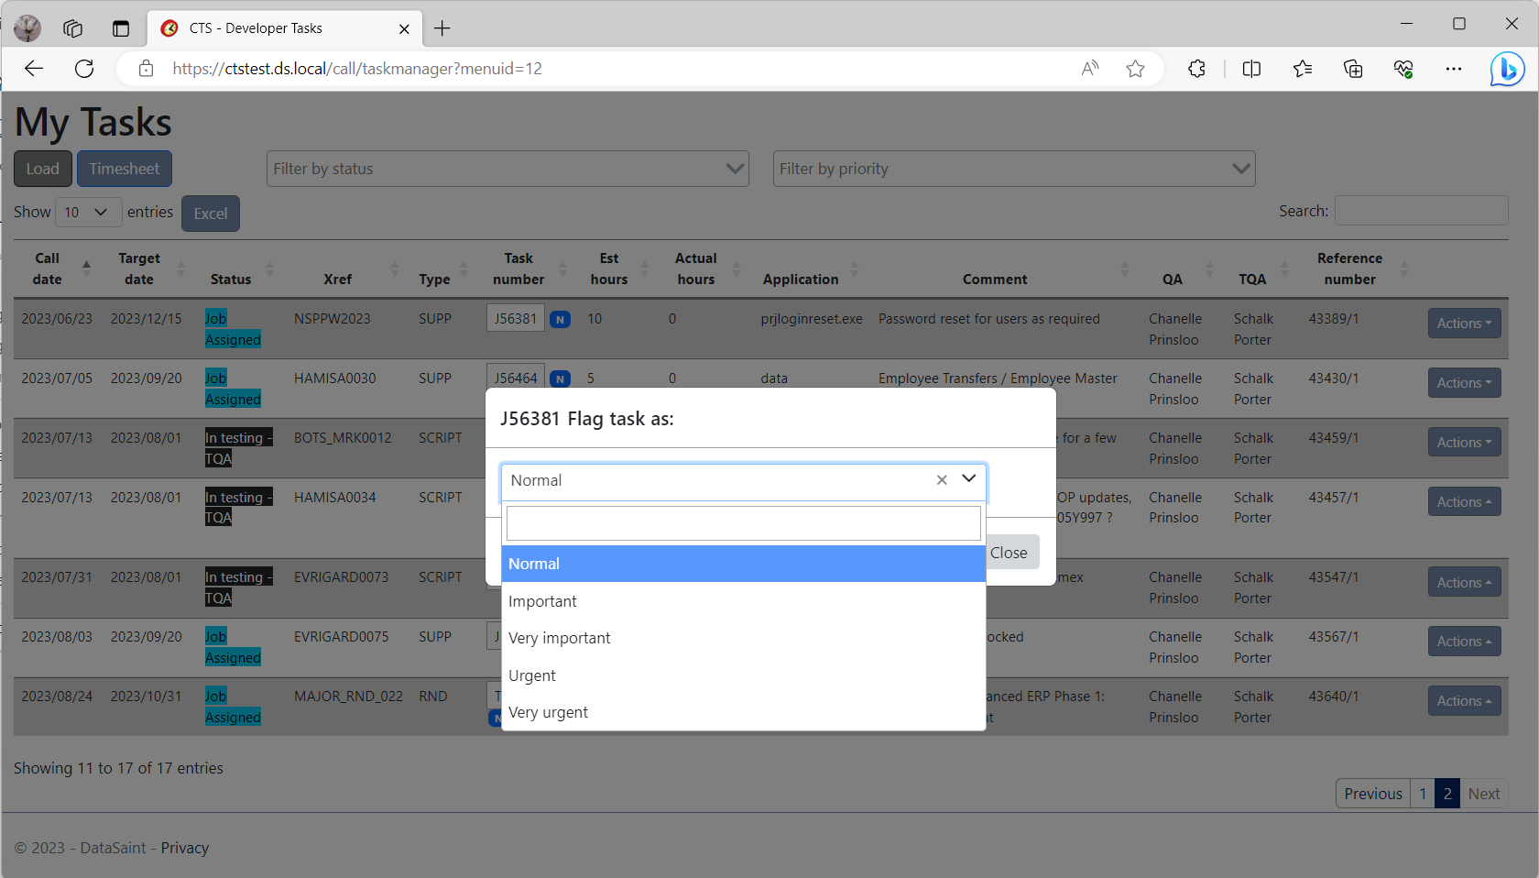Reload the page with the refresh icon
This screenshot has width=1539, height=878.
coord(84,69)
